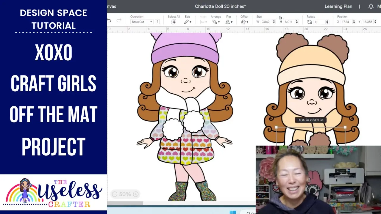This screenshot has width=381, height=214.
Task: Click the Redo arrow icon
Action: 119,21
